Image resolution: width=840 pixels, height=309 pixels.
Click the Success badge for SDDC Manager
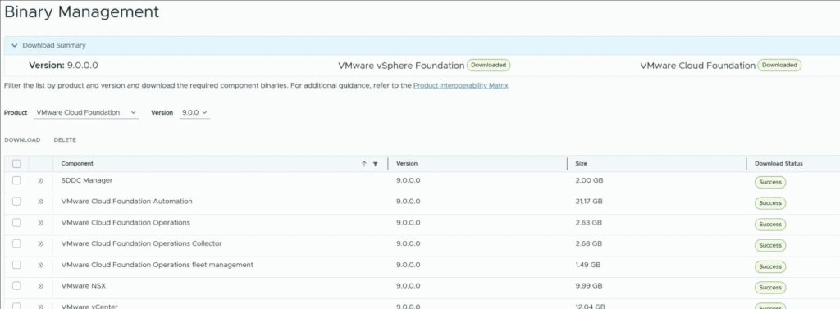point(770,182)
